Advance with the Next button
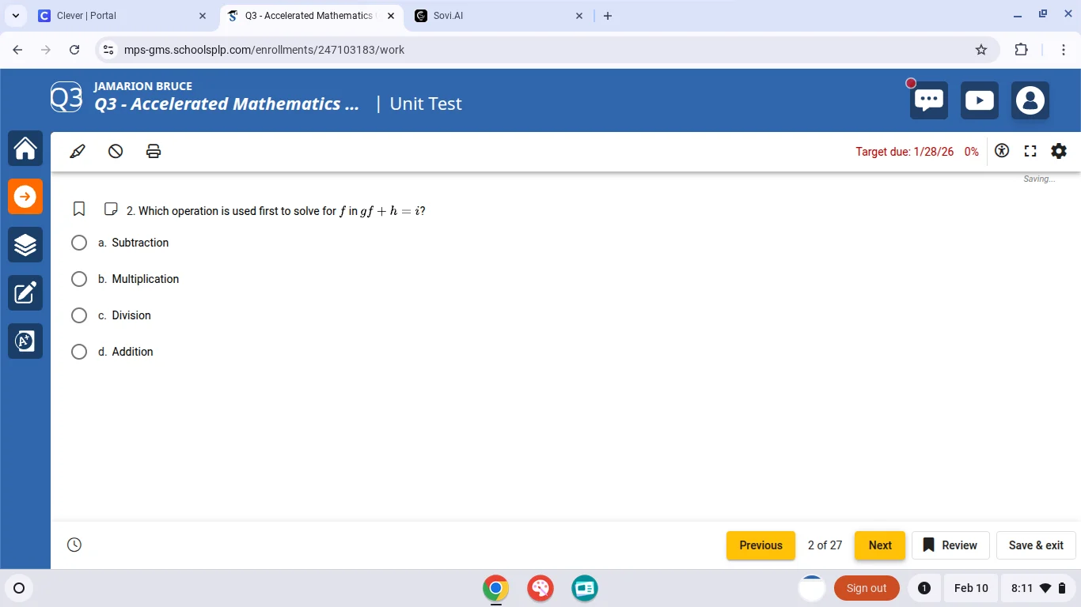The height and width of the screenshot is (607, 1081). [879, 545]
